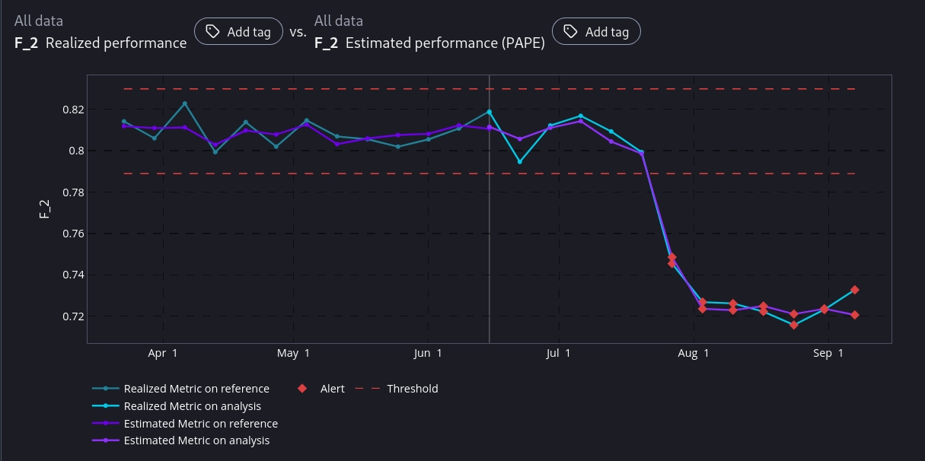Toggle 'Estimated Metric on reference' legend label
This screenshot has width=925, height=461.
[200, 424]
